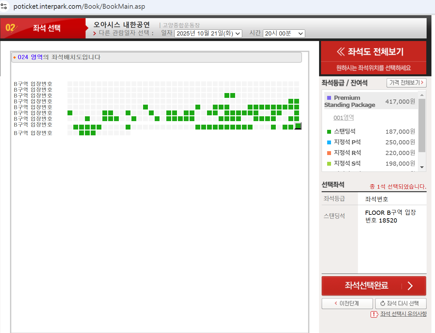
Task: Click the purple Premium color swatch
Action: [x=329, y=98]
